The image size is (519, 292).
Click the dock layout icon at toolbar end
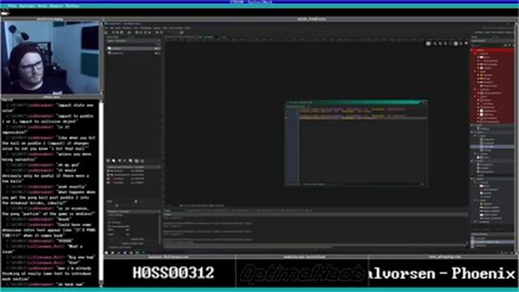182,32
